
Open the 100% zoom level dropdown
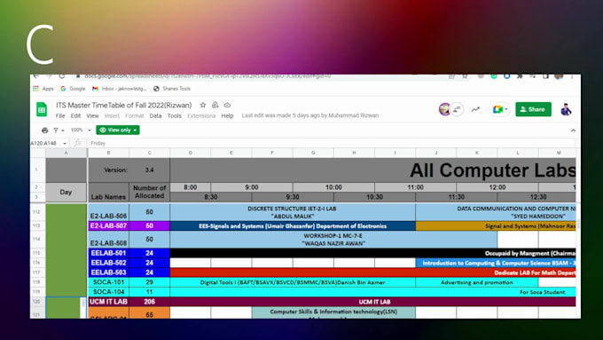(81, 130)
